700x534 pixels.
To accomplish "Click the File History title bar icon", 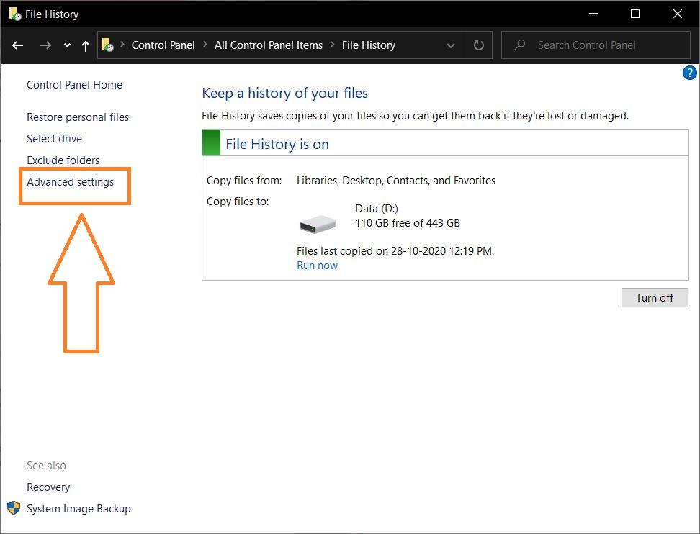I will 14,14.
